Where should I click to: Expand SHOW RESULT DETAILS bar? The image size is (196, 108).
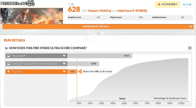pos(98,27)
